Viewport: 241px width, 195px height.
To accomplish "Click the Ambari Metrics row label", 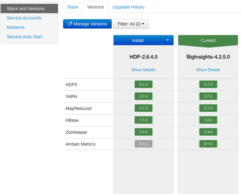I will pyautogui.click(x=80, y=144).
